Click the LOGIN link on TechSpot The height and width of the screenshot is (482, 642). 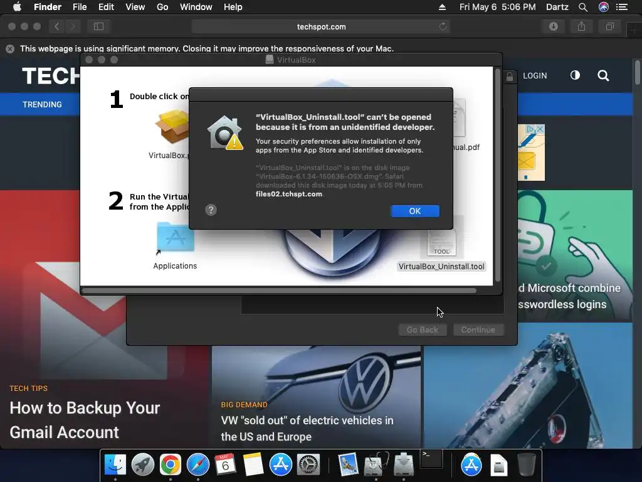[x=535, y=76]
